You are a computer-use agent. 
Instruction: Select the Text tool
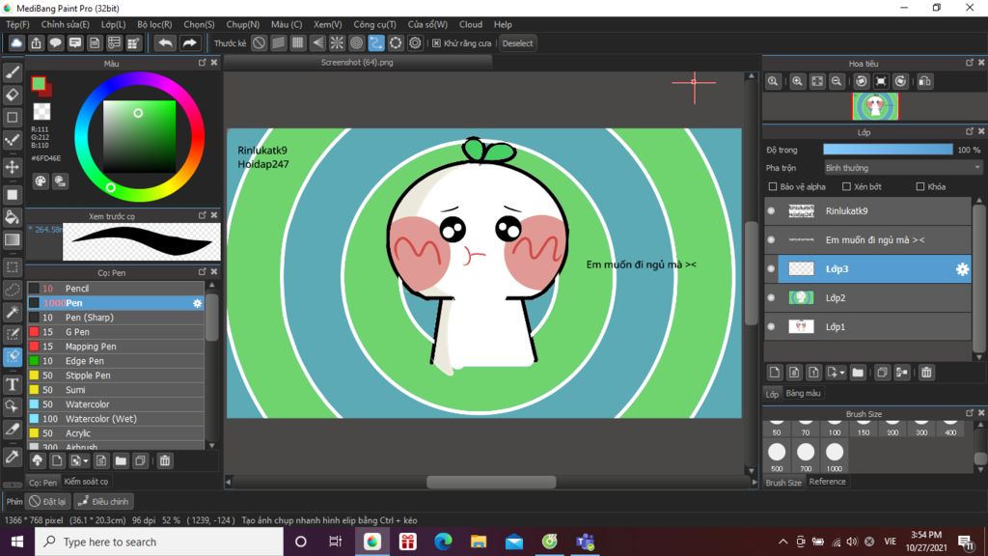click(13, 383)
